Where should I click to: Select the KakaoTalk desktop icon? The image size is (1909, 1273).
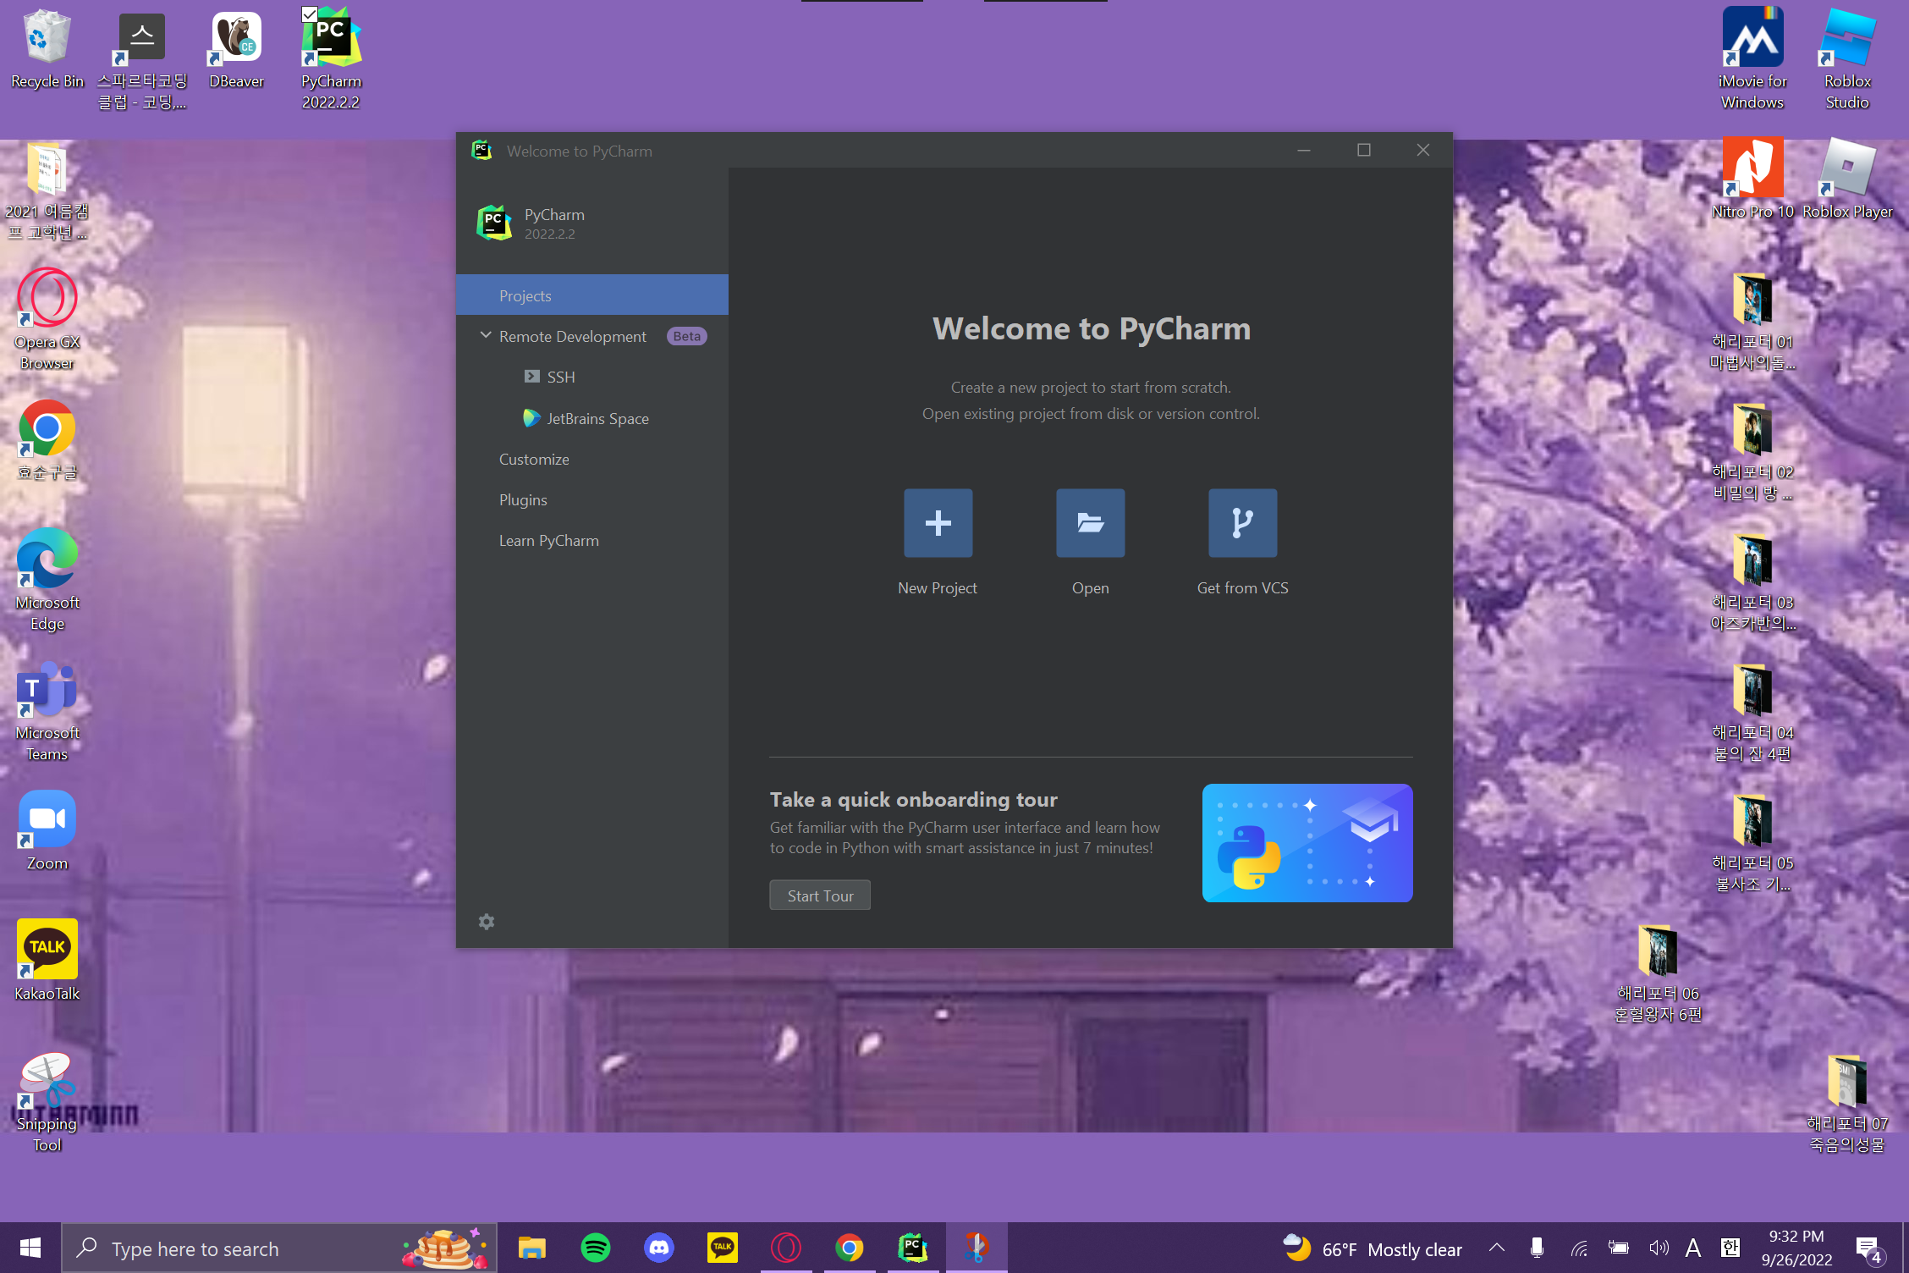click(47, 962)
